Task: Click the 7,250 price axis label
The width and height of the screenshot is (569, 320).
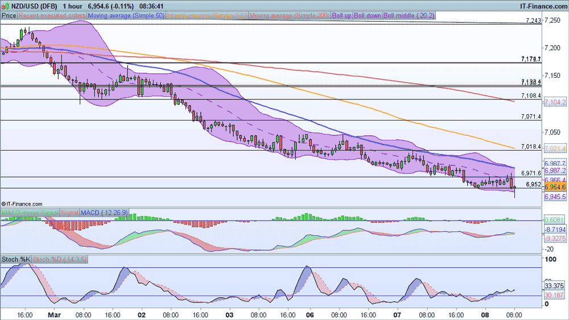Action: 552,20
